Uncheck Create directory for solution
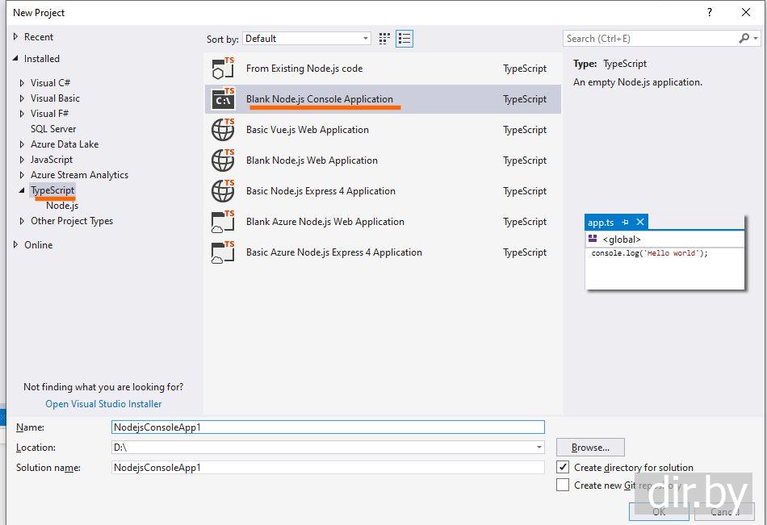This screenshot has width=767, height=525. (563, 467)
